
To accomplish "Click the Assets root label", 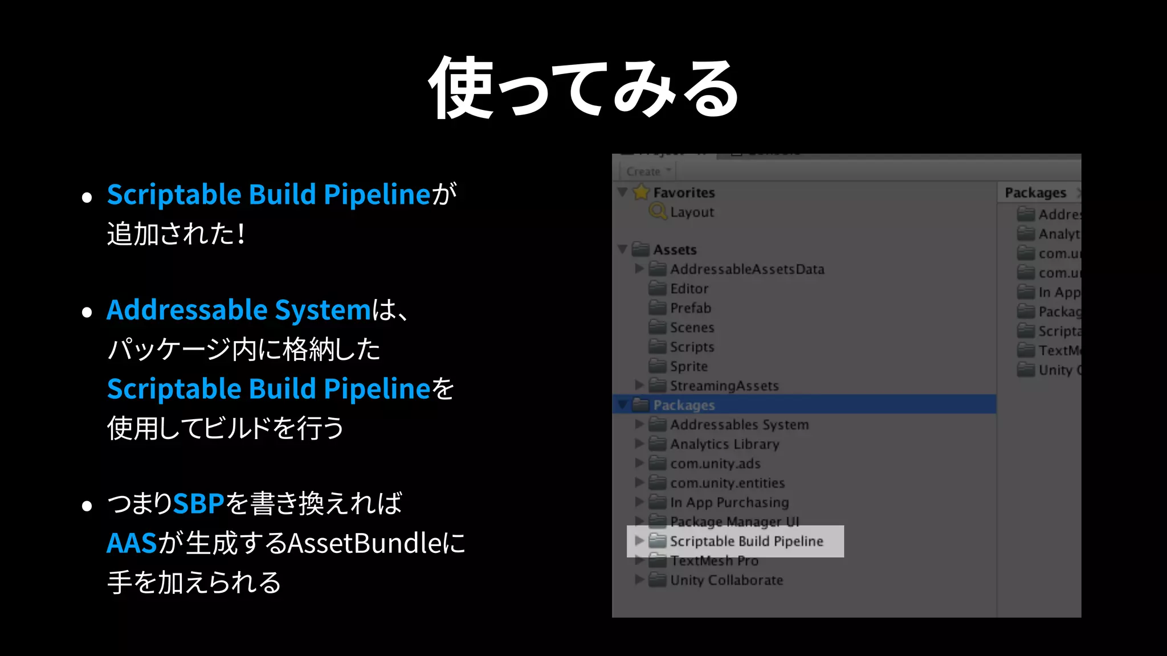I will coord(675,249).
